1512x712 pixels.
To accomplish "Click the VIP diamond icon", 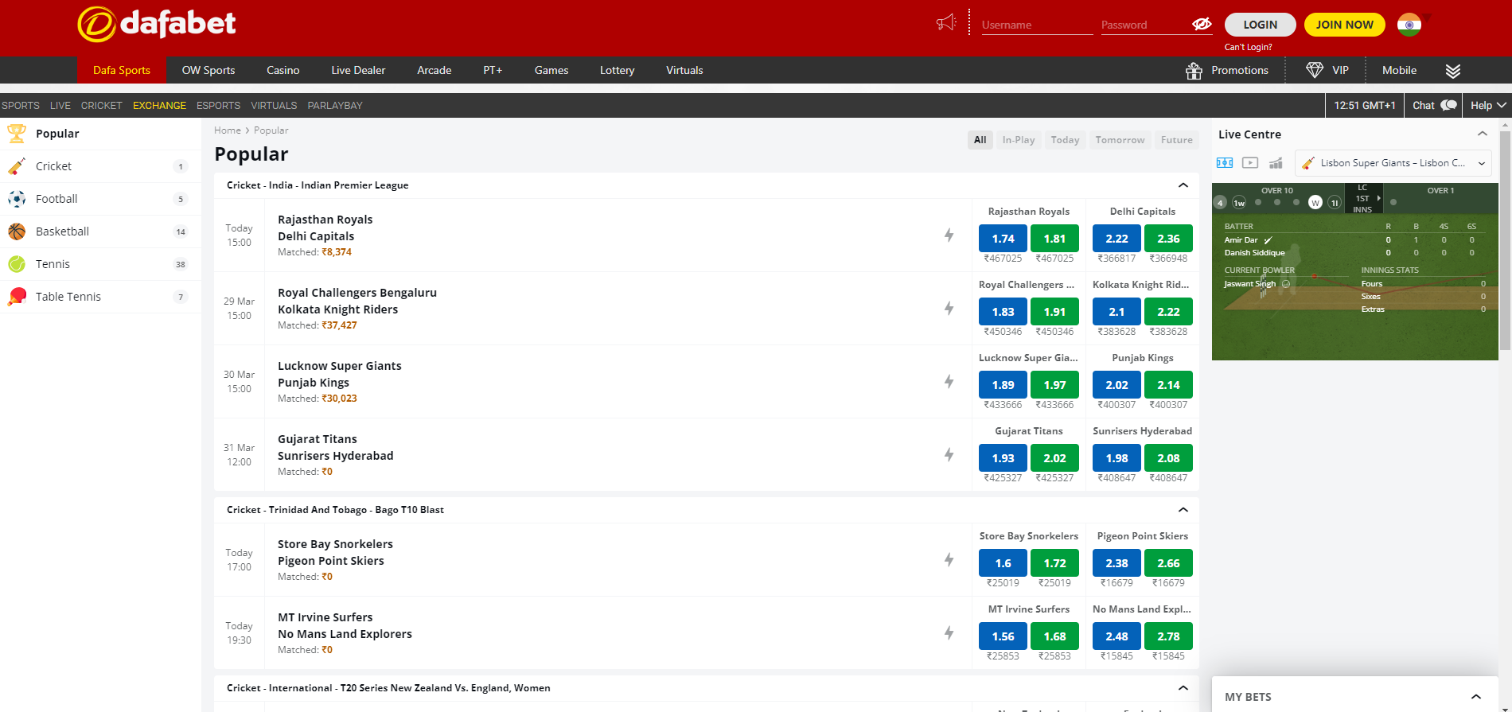I will (1315, 70).
